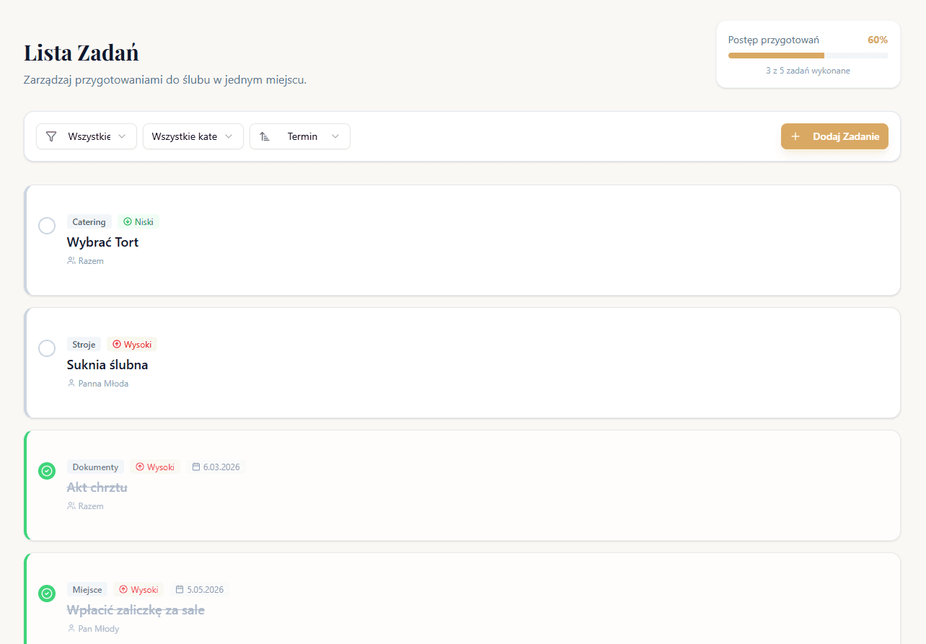
Task: Uncheck the completed Akt chrztu task
Action: pyautogui.click(x=47, y=471)
